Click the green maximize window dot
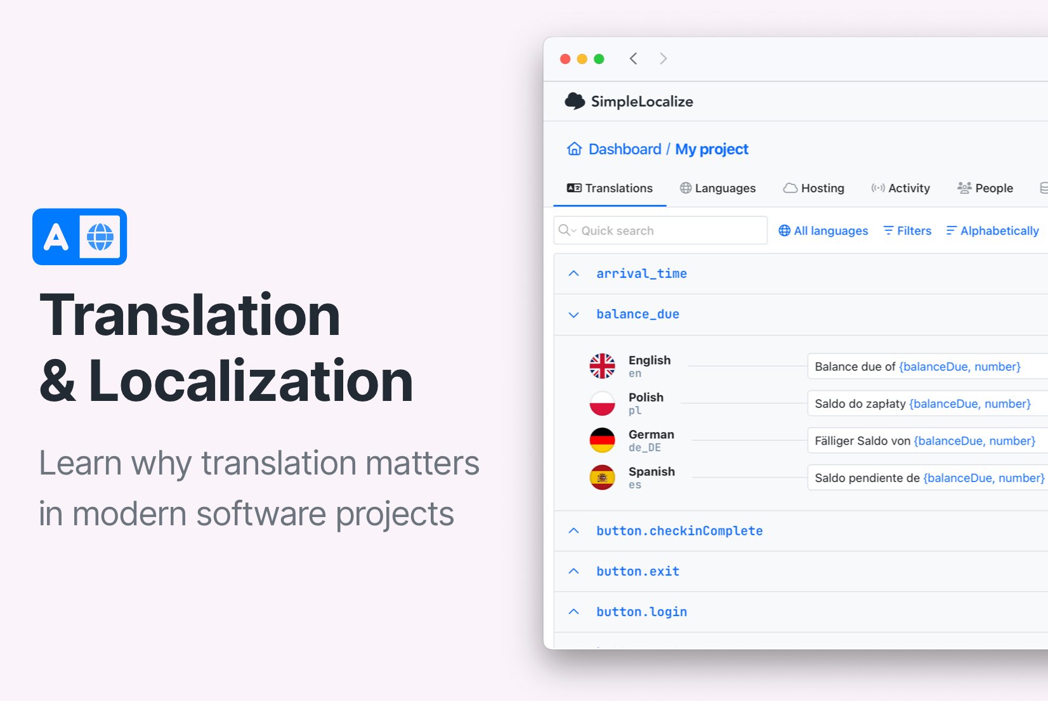This screenshot has height=701, width=1048. pos(599,59)
